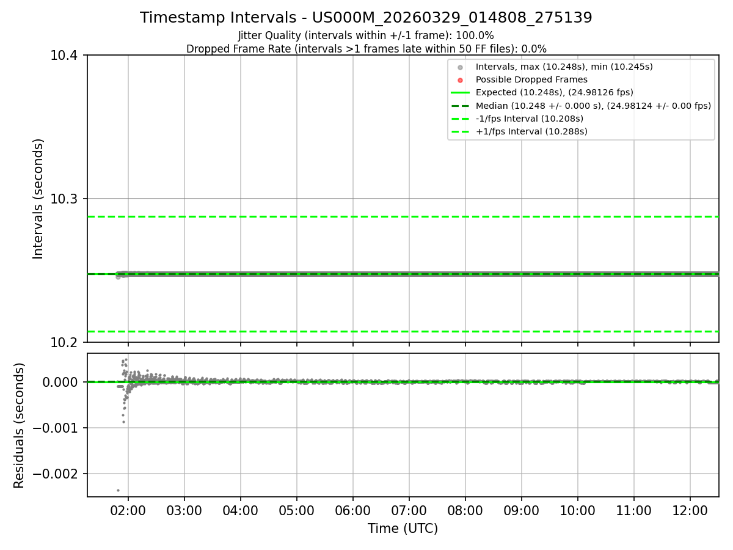Click the solid green Expected line legend sample

pyautogui.click(x=461, y=93)
